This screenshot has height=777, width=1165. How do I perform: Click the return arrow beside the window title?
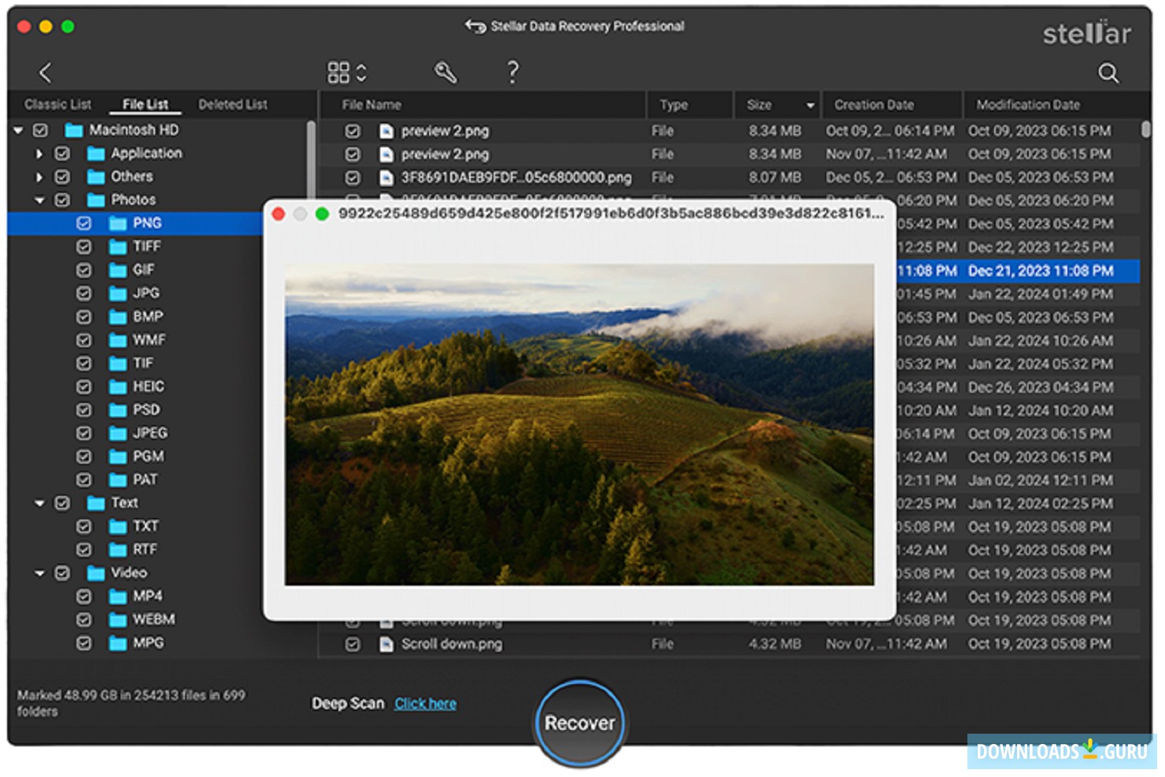tap(475, 26)
